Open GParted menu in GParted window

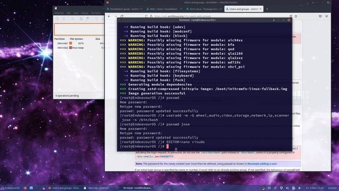point(59,13)
